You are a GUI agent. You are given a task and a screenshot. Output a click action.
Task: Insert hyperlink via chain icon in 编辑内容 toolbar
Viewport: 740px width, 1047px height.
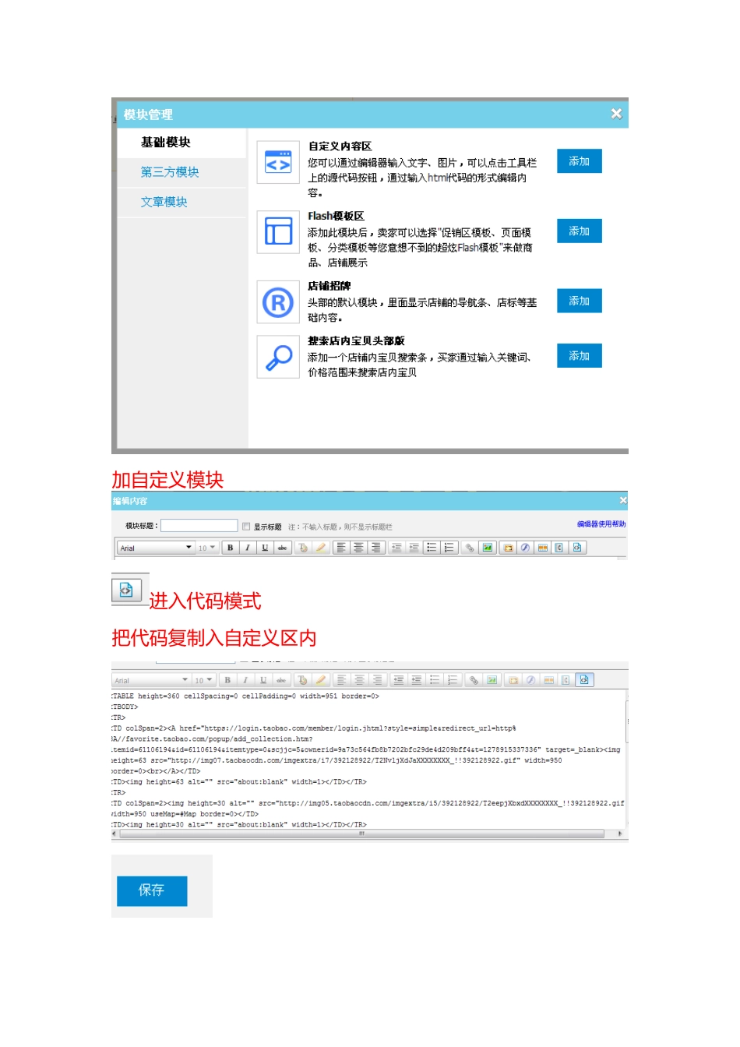[469, 548]
